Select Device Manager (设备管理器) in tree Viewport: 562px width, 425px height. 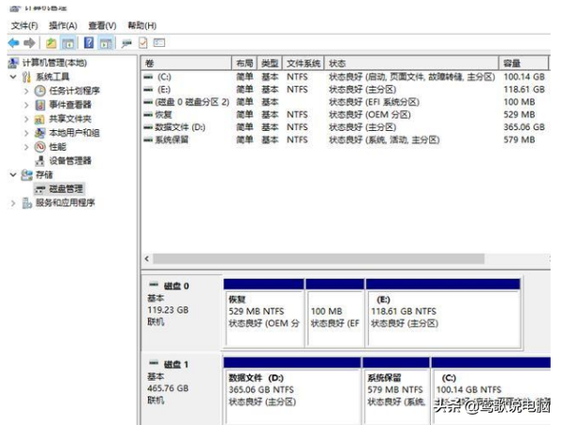point(70,160)
